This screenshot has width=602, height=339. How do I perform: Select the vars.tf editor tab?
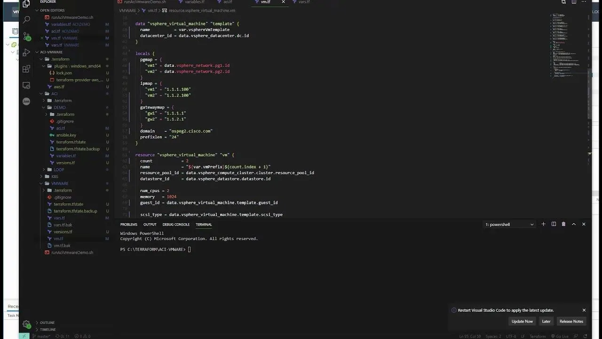304,2
